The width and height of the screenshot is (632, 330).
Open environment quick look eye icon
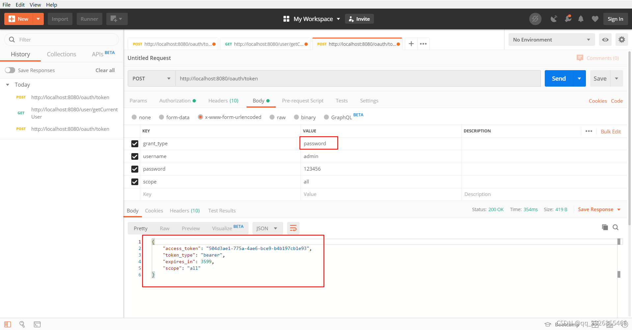605,40
